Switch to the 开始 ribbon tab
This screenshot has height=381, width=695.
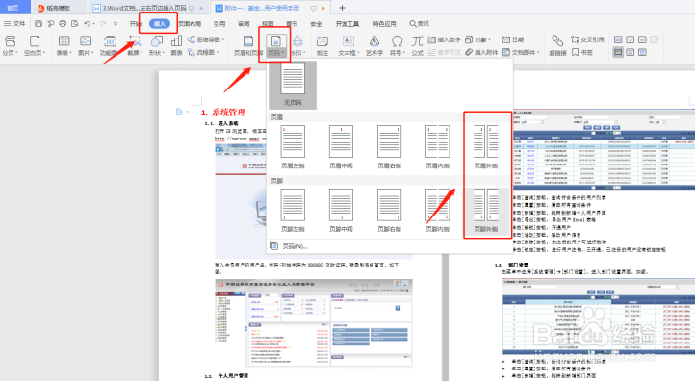[x=135, y=24]
